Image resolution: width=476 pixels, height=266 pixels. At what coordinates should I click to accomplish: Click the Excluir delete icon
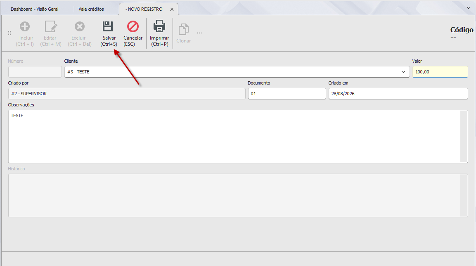(x=80, y=26)
